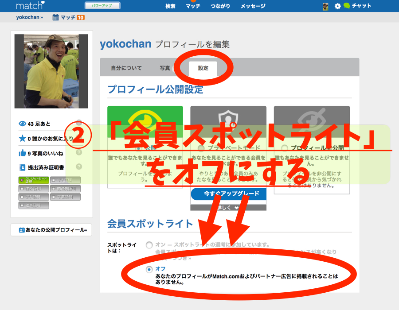Image resolution: width=399 pixels, height=310 pixels.
Task: Toggle the クレジットカード証明 badge
Action: [x=34, y=180]
